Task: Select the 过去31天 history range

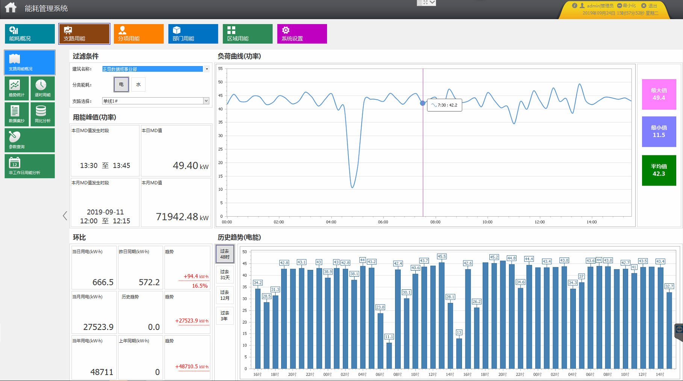Action: [225, 274]
